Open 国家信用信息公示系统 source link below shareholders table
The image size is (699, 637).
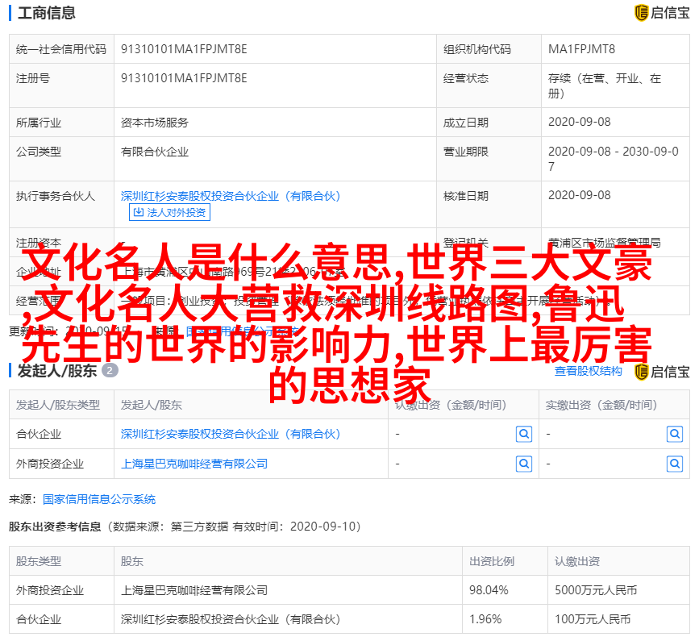pos(99,499)
